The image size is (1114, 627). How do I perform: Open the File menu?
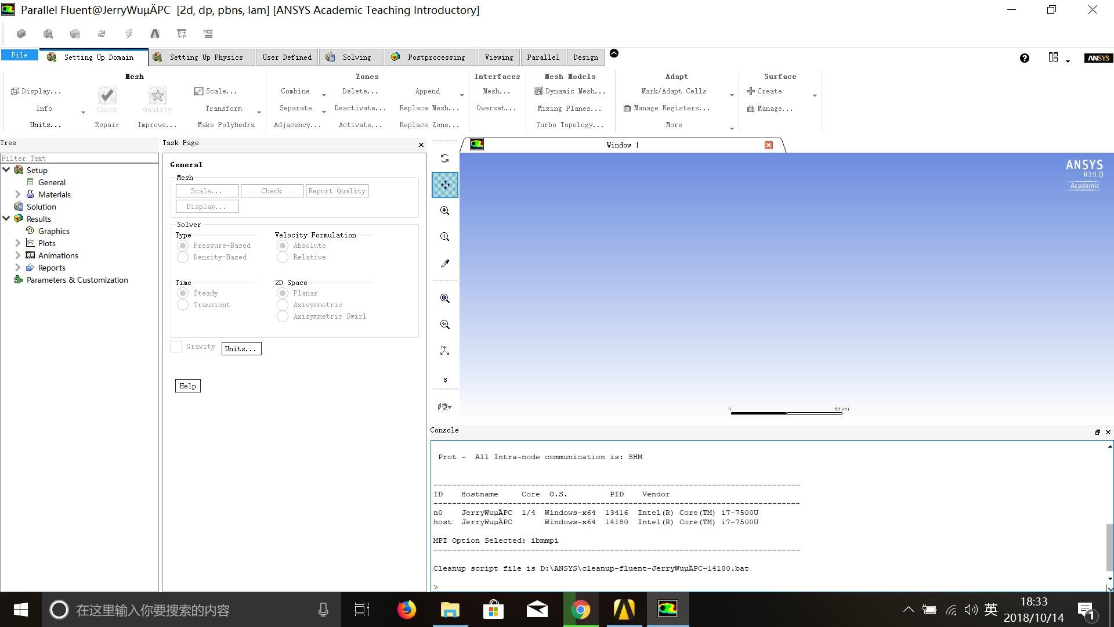point(19,55)
